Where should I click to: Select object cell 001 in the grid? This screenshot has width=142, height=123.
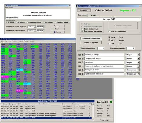3,44
